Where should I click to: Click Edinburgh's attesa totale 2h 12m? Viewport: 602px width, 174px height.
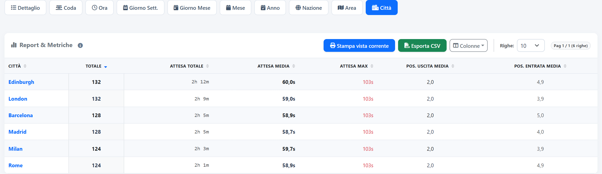tap(200, 82)
